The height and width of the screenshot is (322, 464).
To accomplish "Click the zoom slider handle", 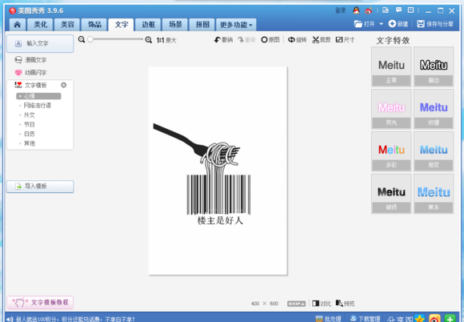I will [90, 39].
